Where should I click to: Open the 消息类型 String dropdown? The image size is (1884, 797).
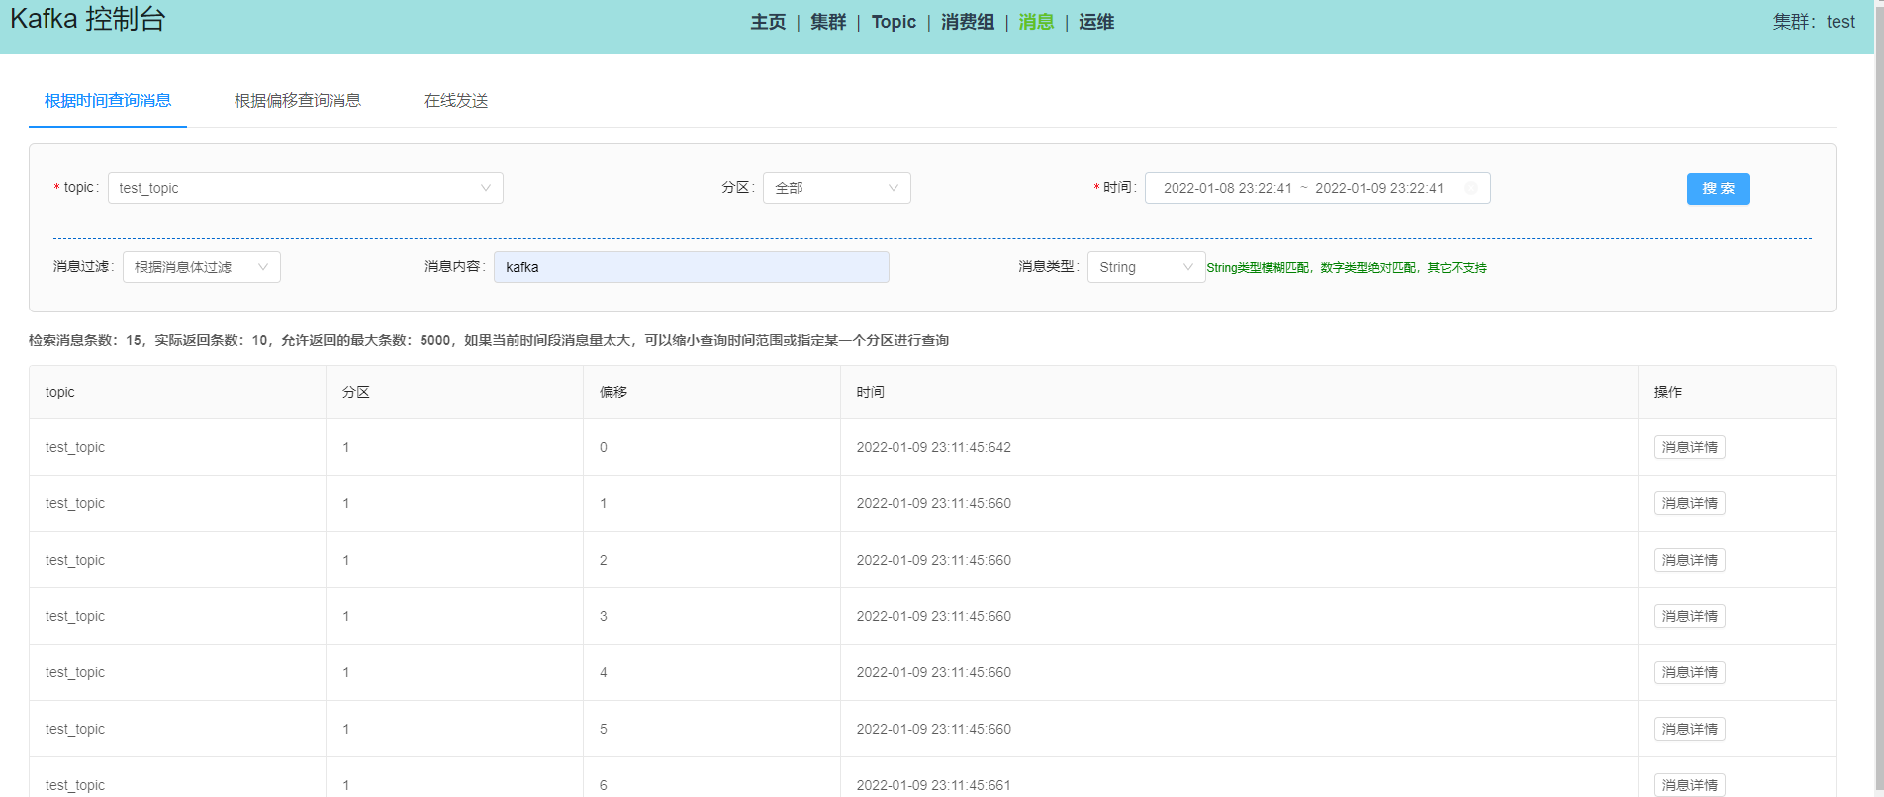tap(1145, 267)
